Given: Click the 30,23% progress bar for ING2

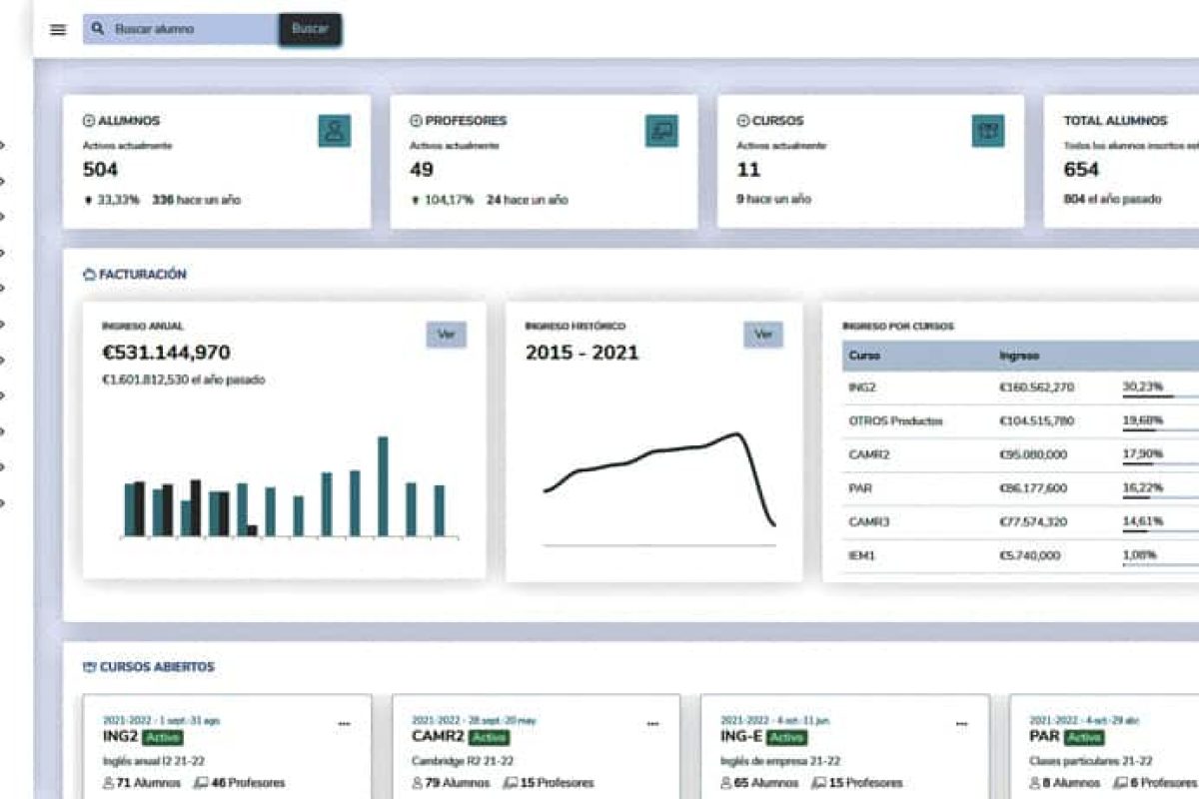Looking at the screenshot, I should coord(1160,397).
